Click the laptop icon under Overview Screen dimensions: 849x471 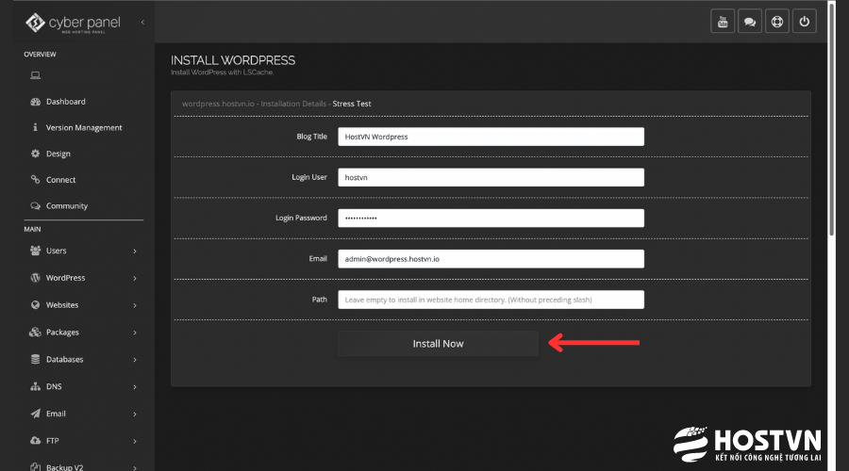coord(35,75)
